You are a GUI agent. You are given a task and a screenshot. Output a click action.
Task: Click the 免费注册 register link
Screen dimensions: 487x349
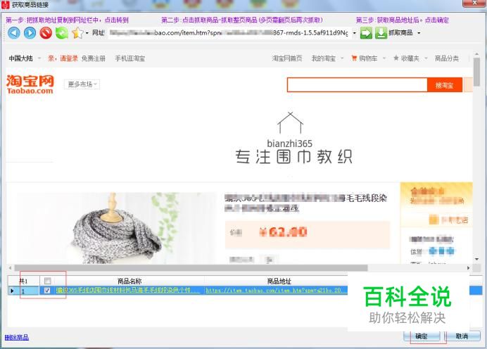pos(93,58)
